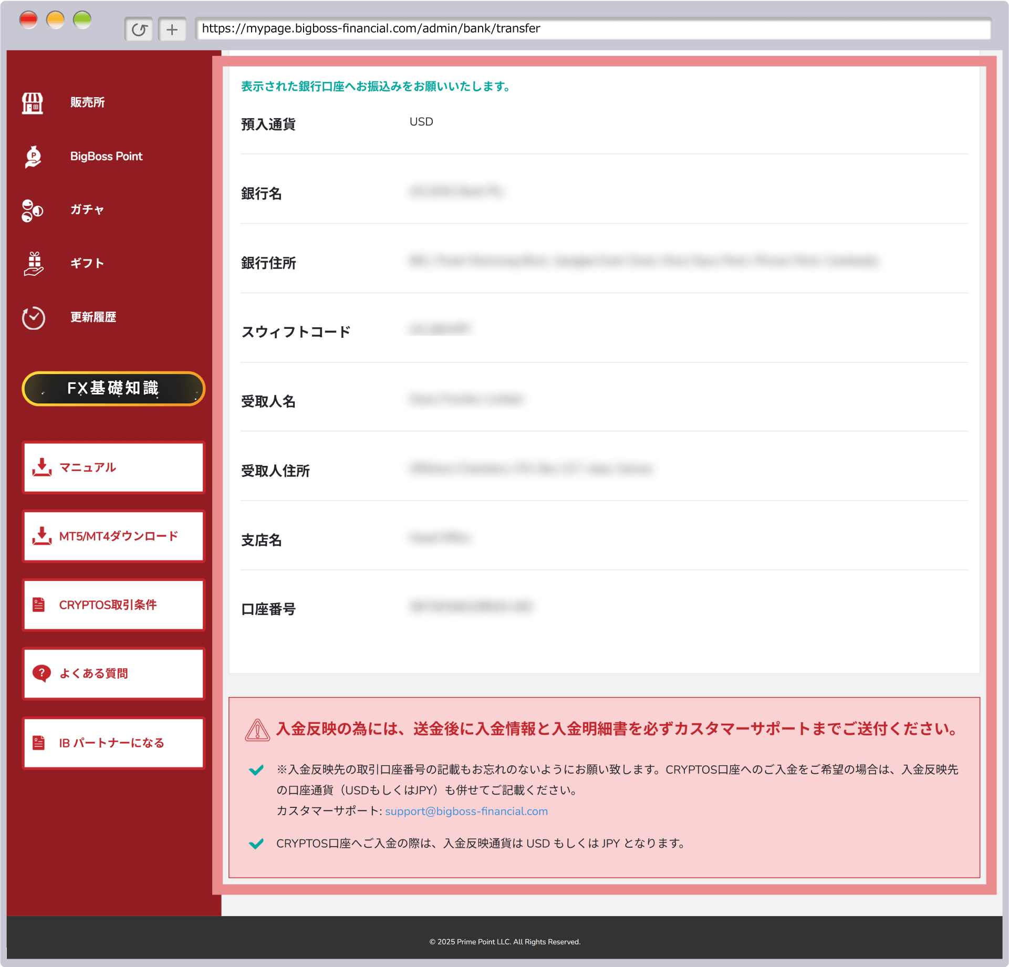1009x967 pixels.
Task: Open the 更新履歴 clock icon
Action: [x=33, y=318]
